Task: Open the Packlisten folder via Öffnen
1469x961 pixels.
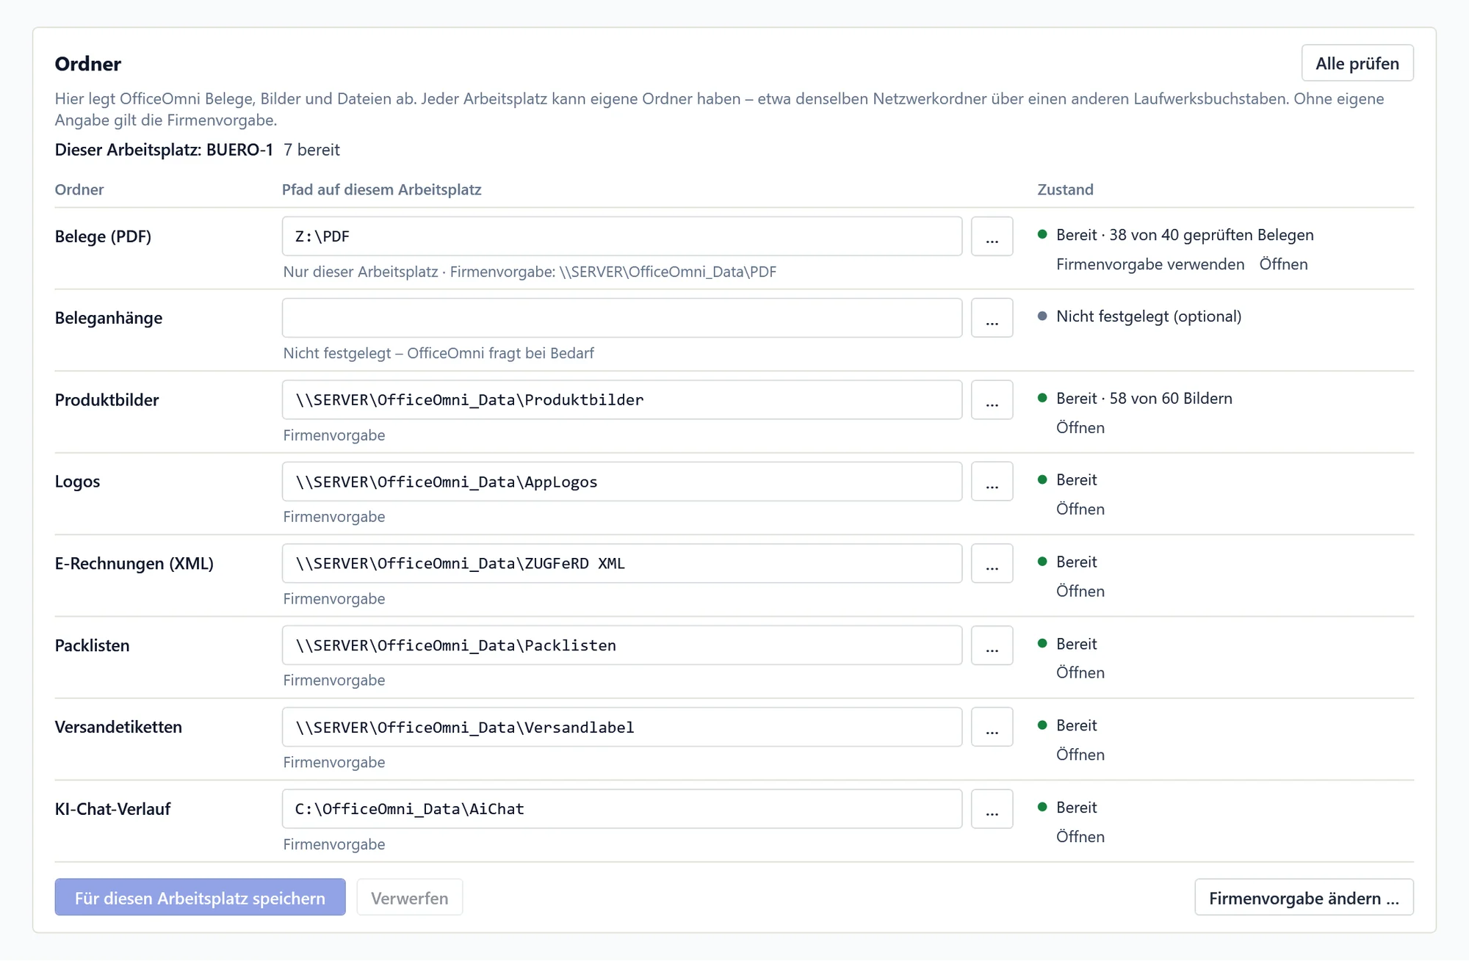Action: click(1080, 672)
